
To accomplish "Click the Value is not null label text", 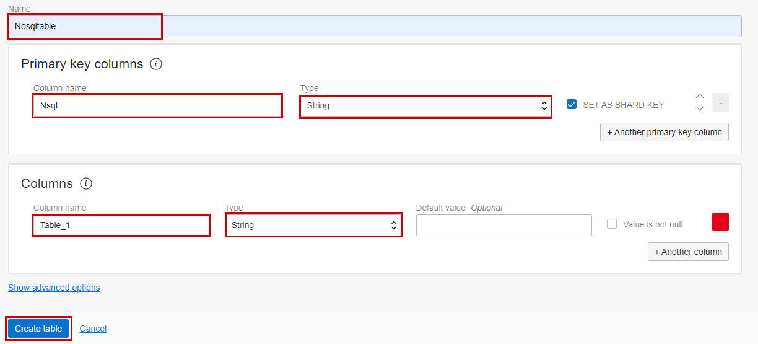I will coord(653,224).
